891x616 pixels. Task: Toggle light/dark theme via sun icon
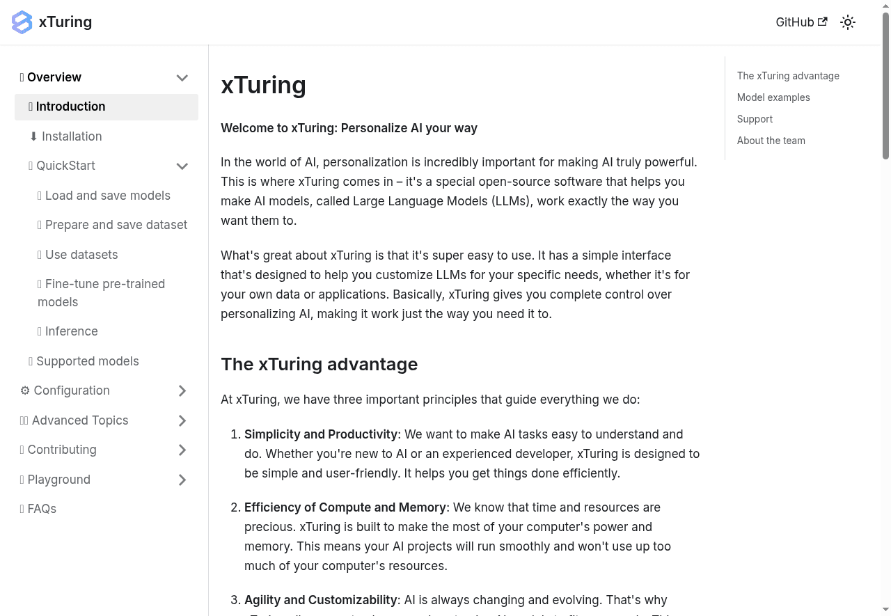[x=848, y=22]
